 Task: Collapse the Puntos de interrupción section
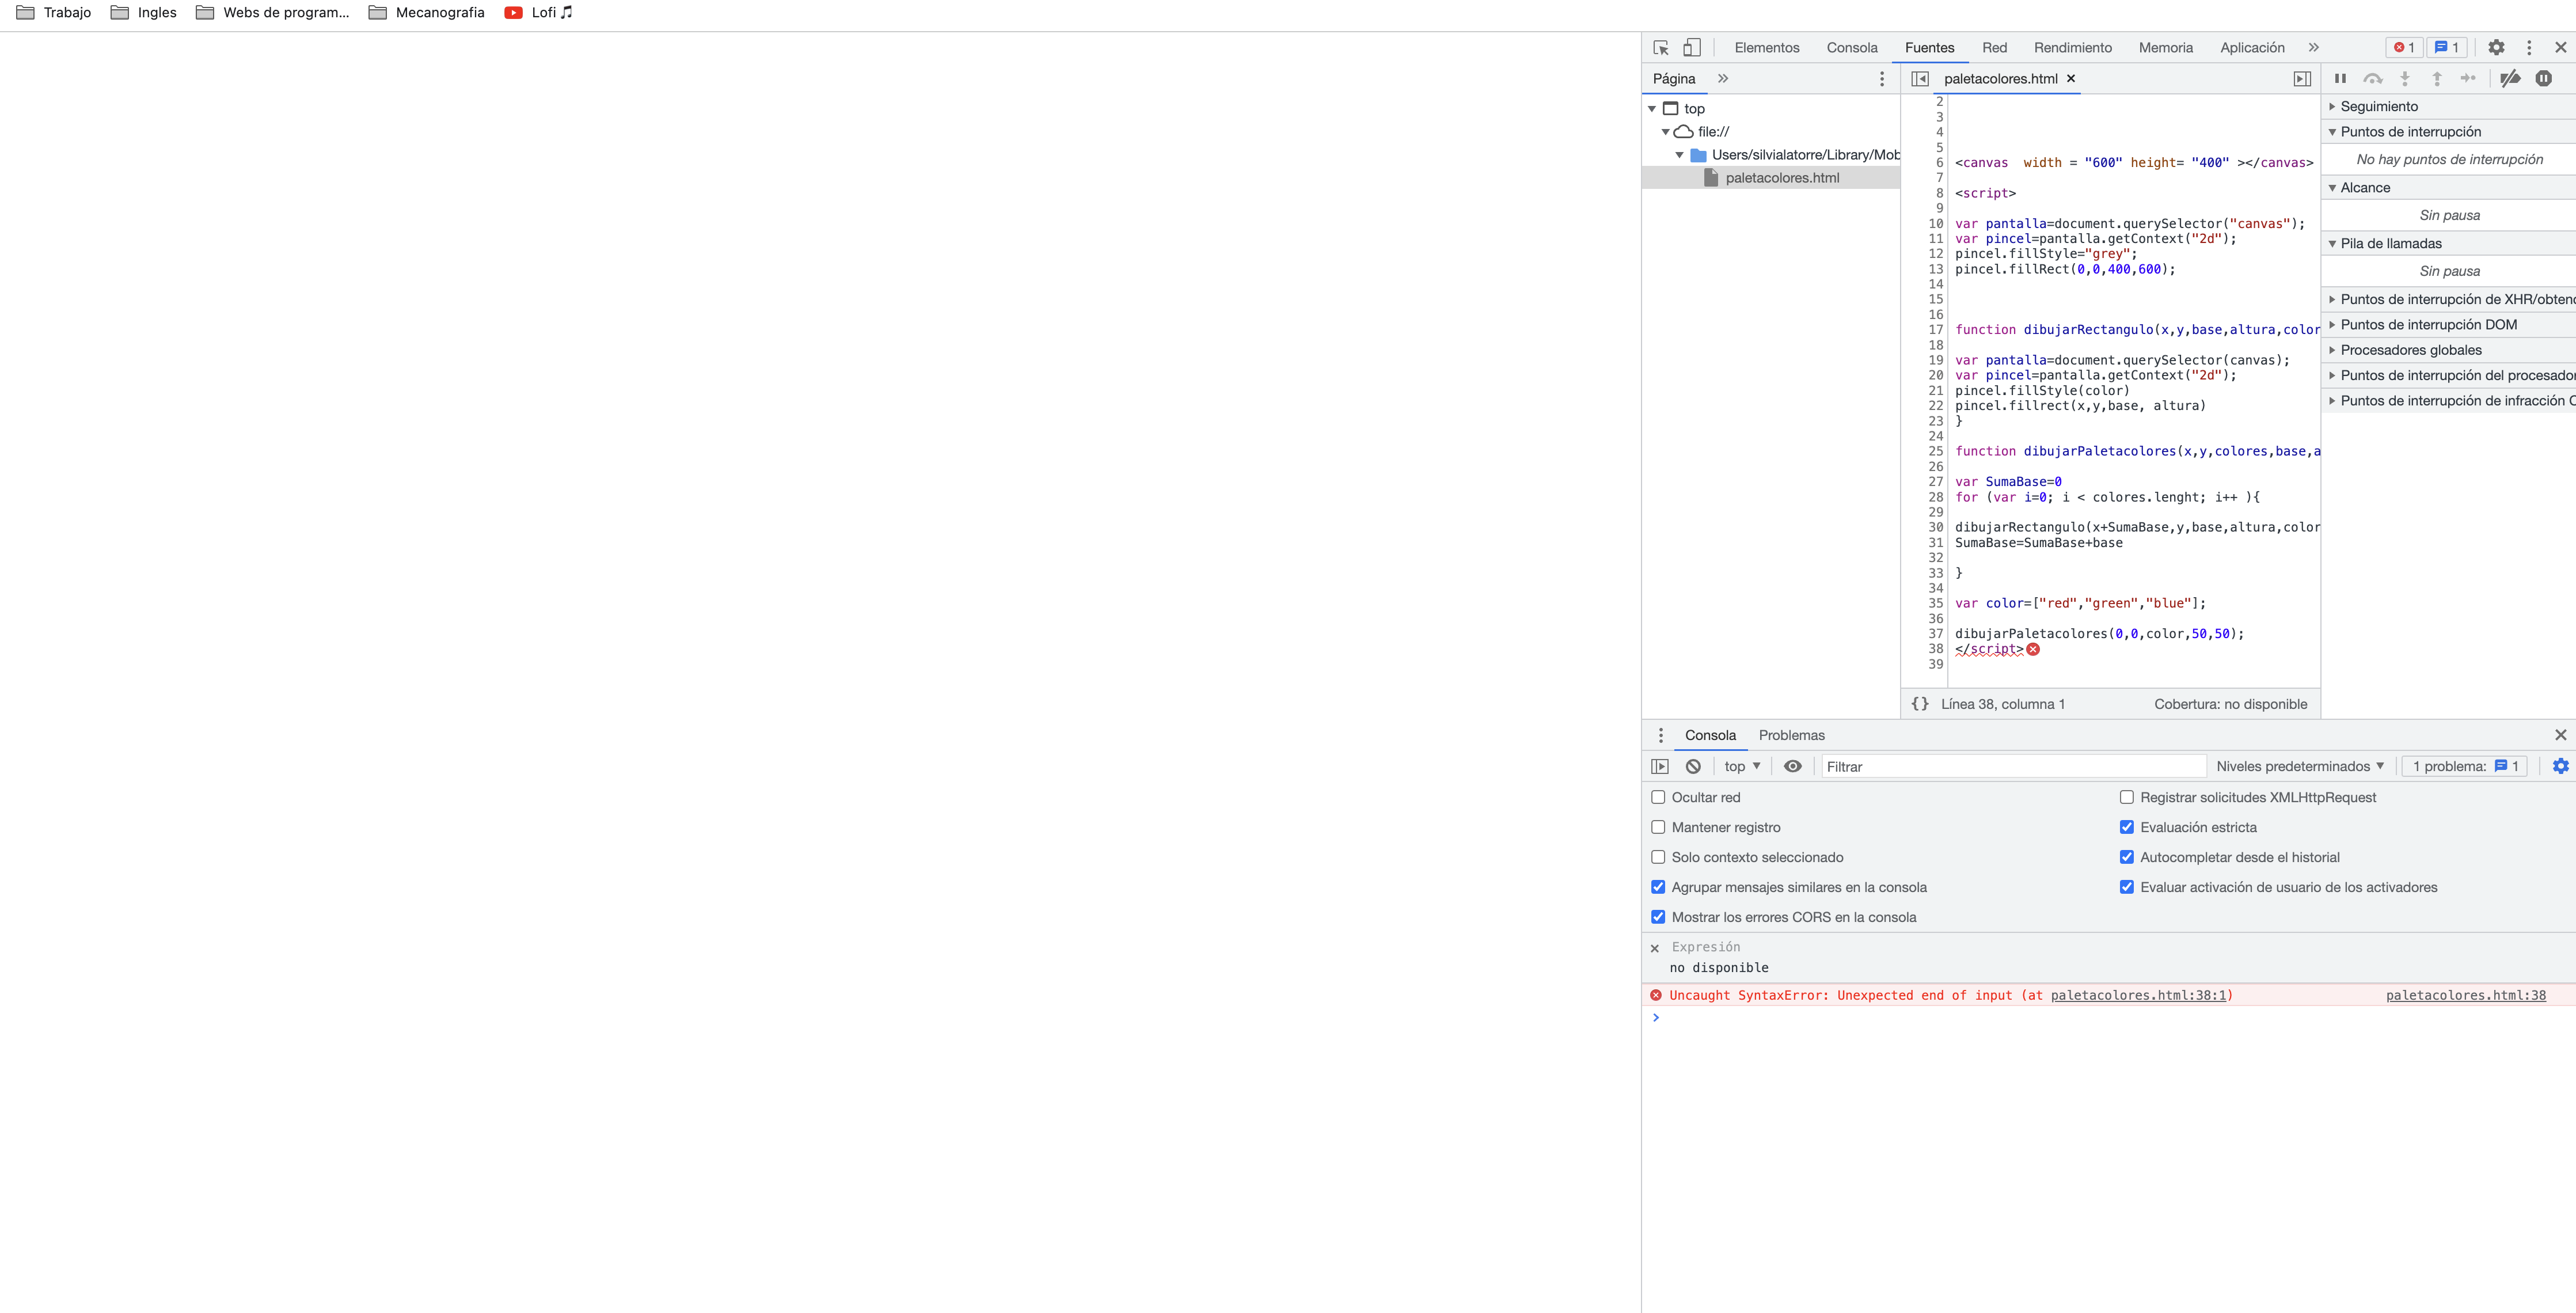click(2332, 132)
